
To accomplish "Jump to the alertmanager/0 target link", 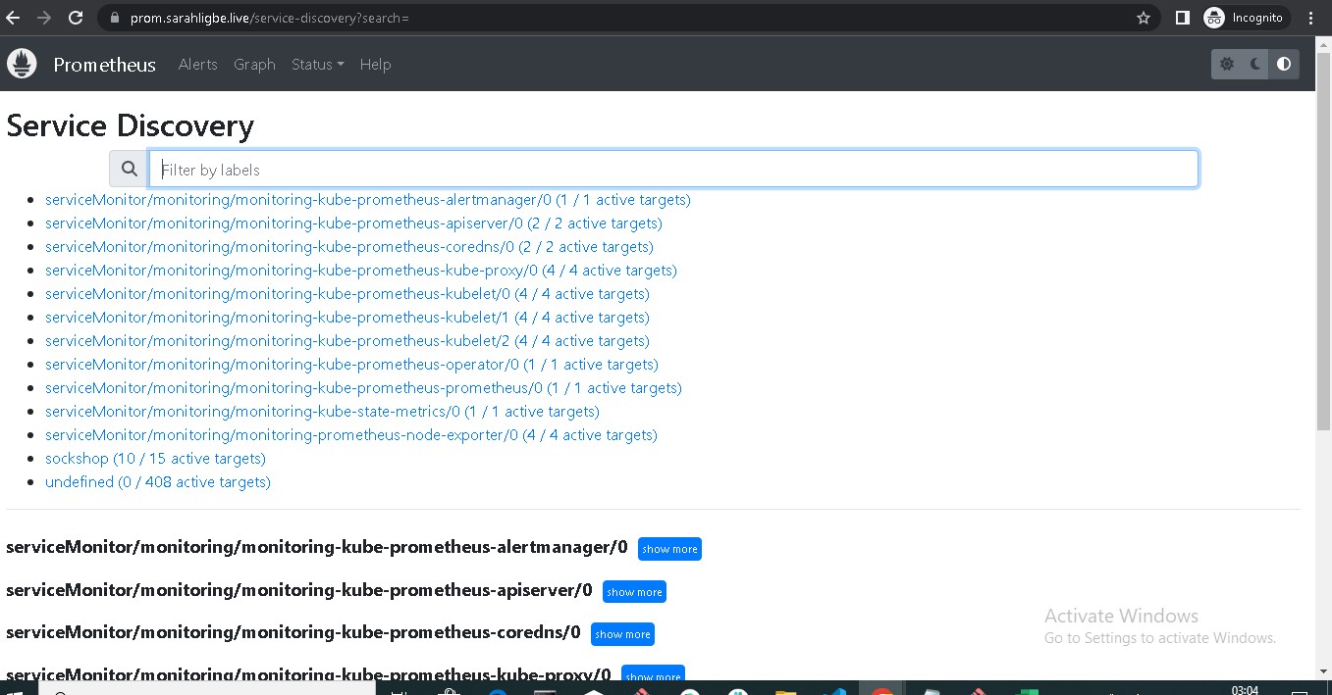I will coord(368,200).
